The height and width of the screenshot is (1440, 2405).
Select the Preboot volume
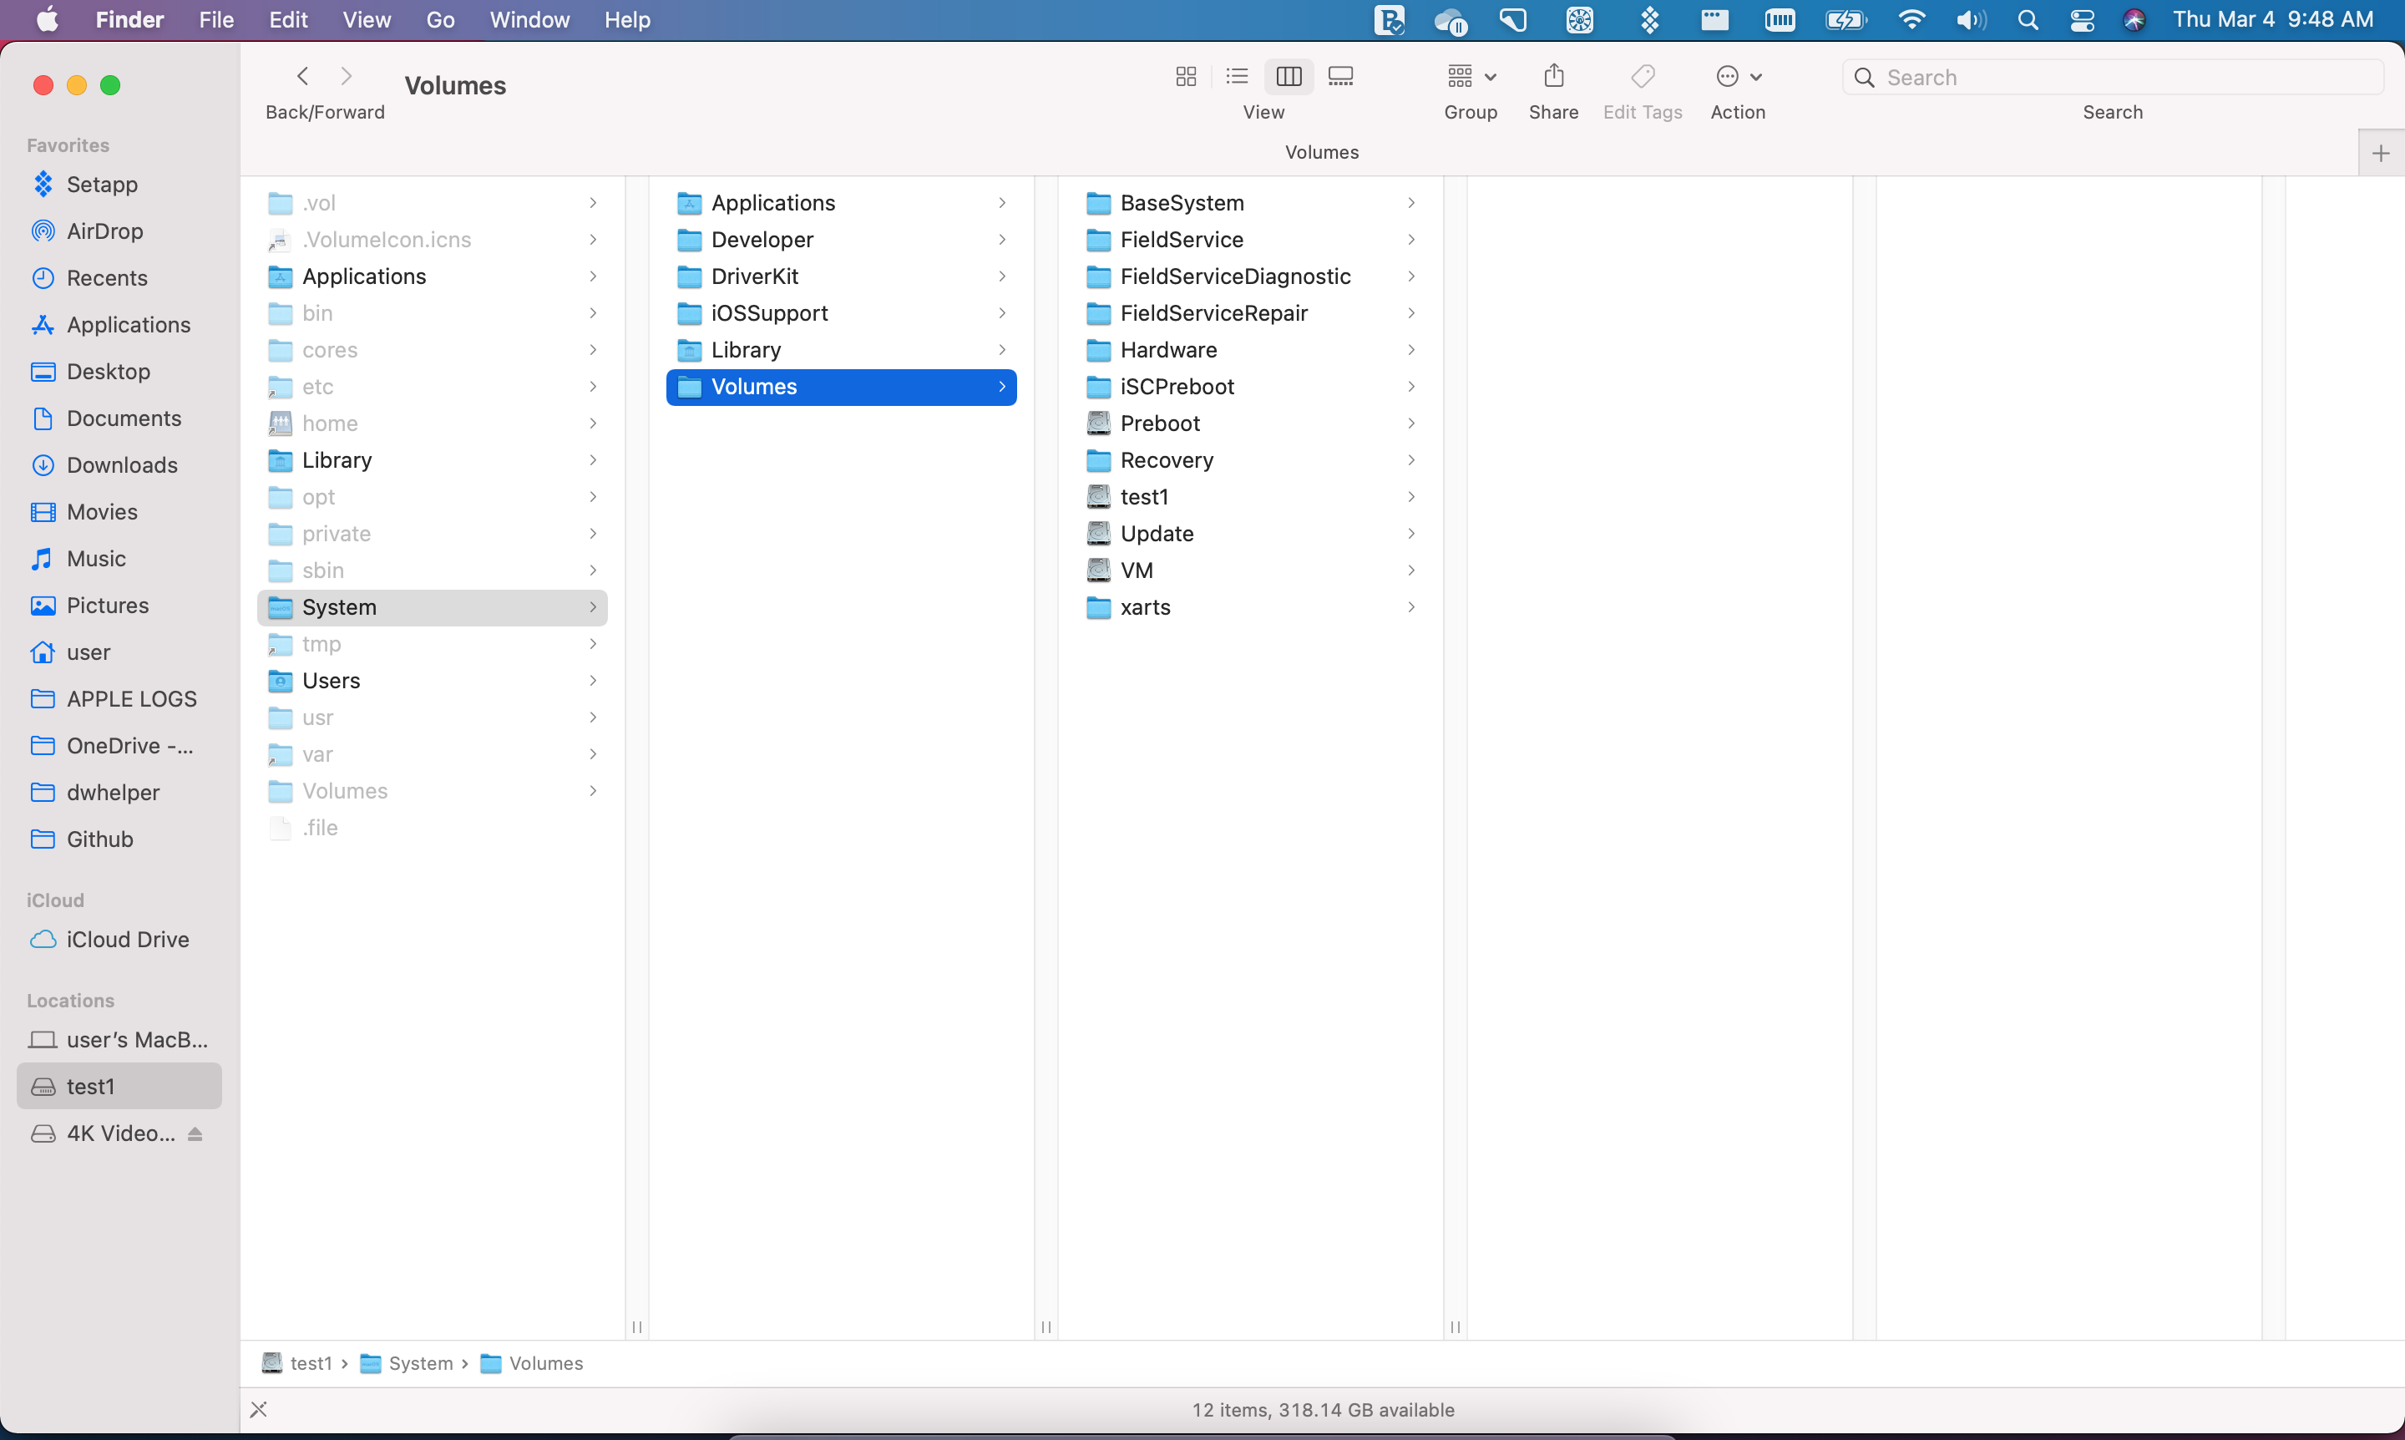coord(1159,423)
